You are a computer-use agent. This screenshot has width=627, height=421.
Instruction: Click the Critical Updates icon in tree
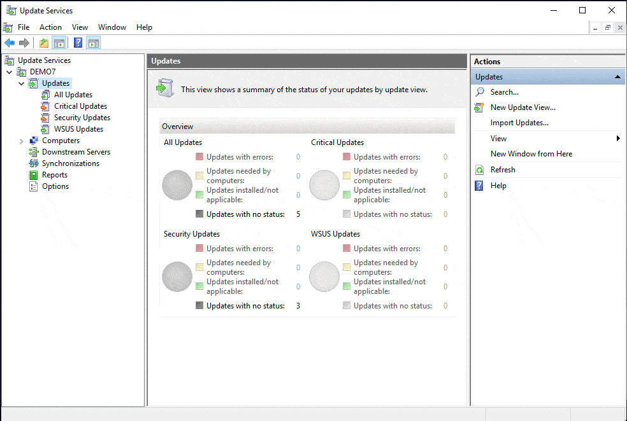45,106
